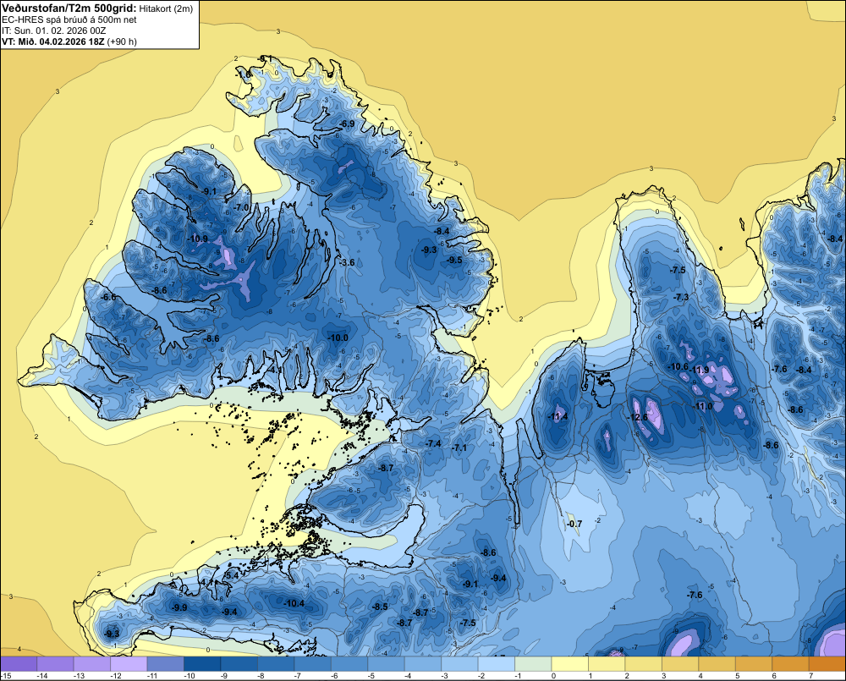Image resolution: width=846 pixels, height=681 pixels.
Task: Click the -5.4 temperature label
Action: tap(231, 576)
